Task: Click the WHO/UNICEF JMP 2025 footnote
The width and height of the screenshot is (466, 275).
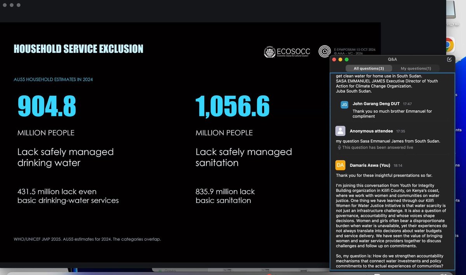Action: pos(87,239)
